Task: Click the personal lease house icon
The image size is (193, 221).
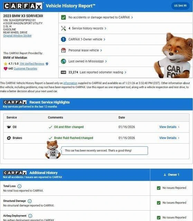Action: pos(63,50)
